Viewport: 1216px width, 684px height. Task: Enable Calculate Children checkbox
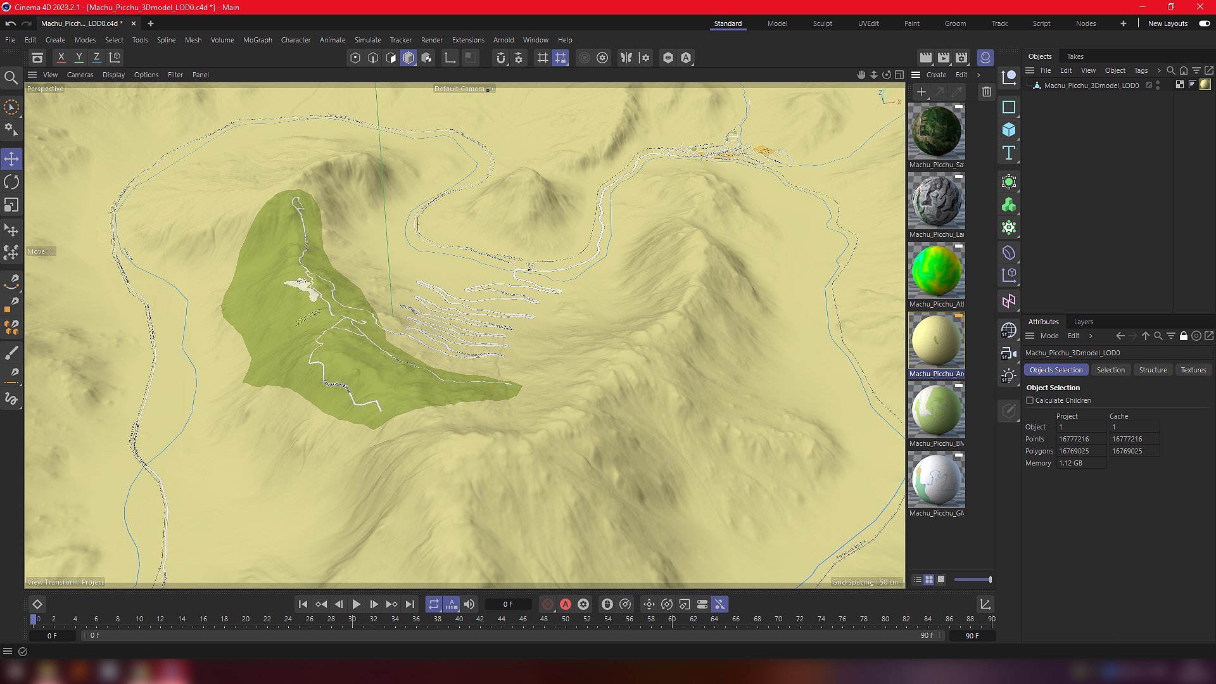[x=1030, y=400]
